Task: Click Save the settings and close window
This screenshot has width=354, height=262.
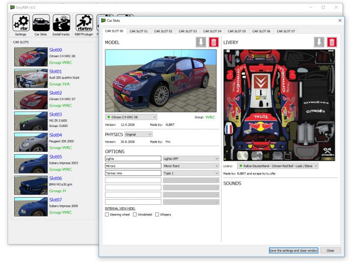Action: (293, 250)
